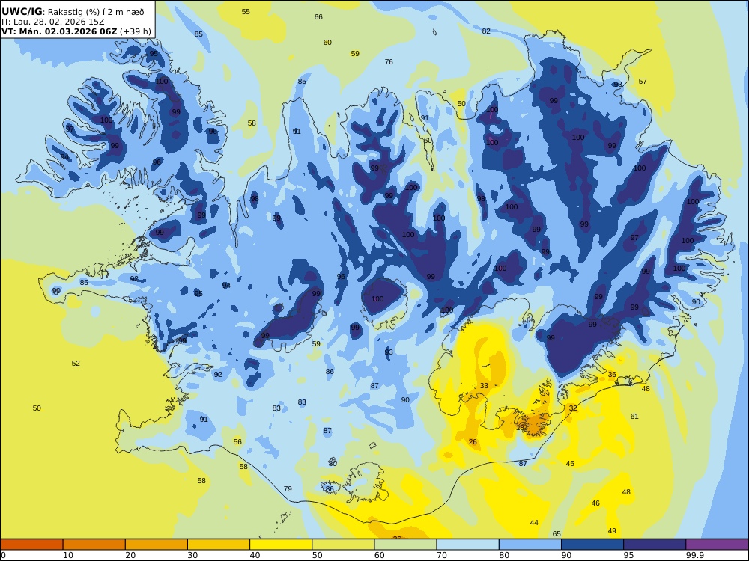Click the map value '56'
The height and width of the screenshot is (561, 749).
click(x=237, y=442)
